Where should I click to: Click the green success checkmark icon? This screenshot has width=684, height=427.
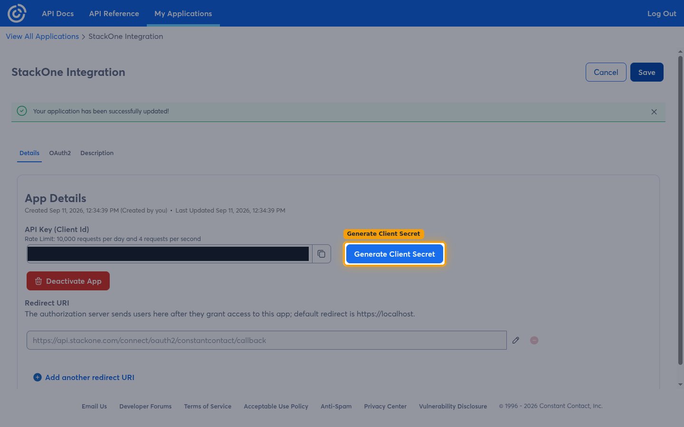pyautogui.click(x=22, y=111)
